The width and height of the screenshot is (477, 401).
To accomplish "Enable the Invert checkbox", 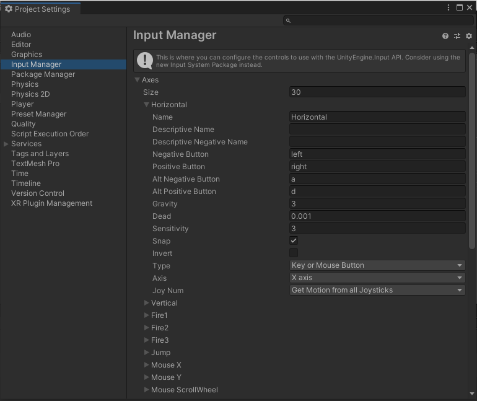I will (294, 253).
